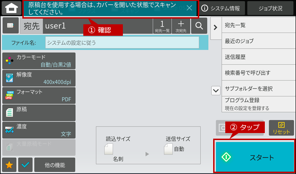Open 原稿 original setting
Image resolution: width=296 pixels, height=174 pixels.
[x=39, y=113]
